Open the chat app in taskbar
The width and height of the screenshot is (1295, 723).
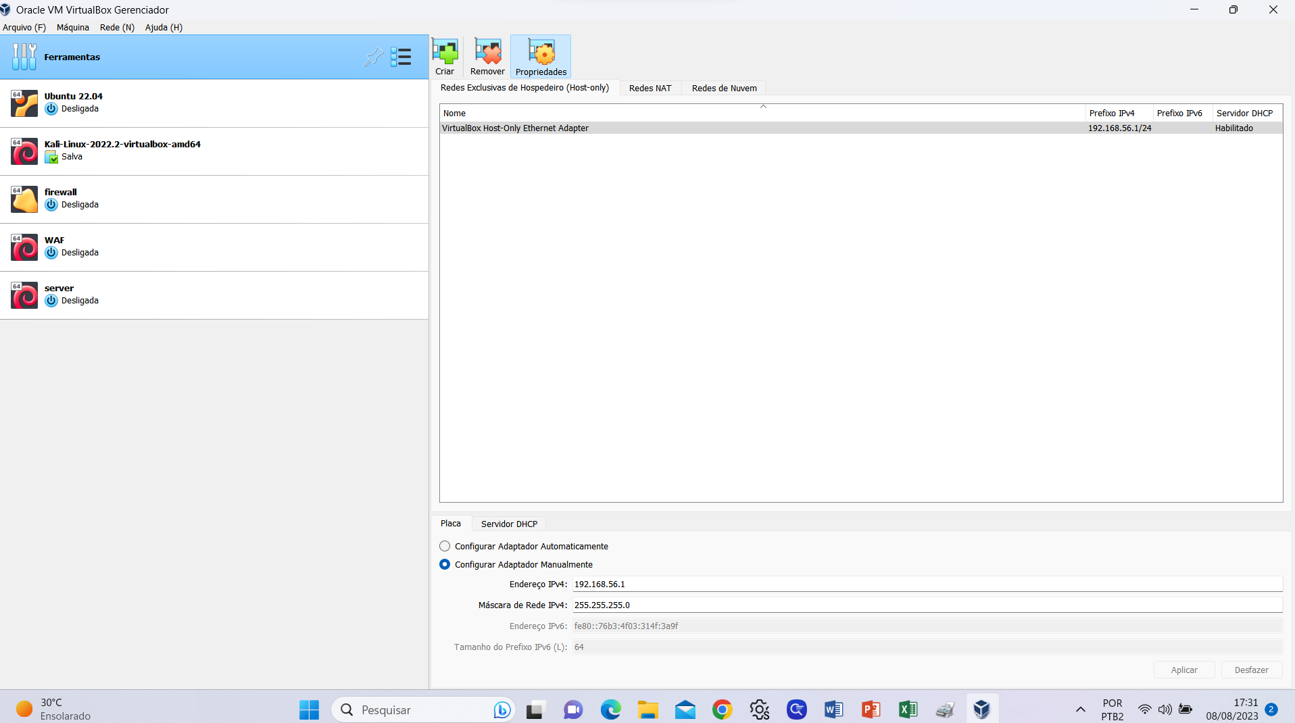pos(573,709)
